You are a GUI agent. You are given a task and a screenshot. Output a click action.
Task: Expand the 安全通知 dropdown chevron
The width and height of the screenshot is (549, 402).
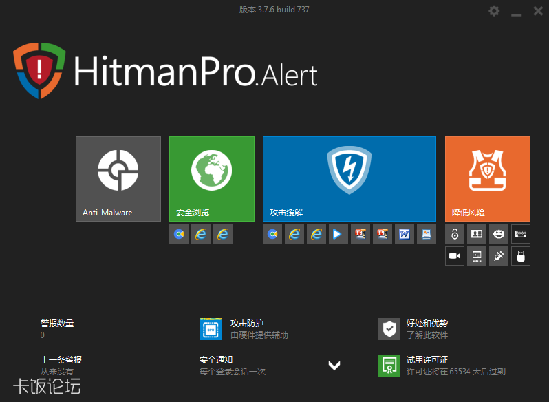point(334,366)
